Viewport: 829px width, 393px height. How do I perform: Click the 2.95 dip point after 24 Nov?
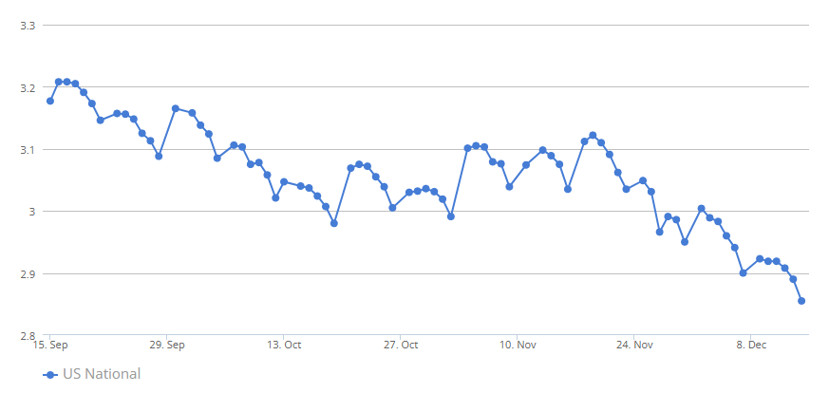[685, 241]
